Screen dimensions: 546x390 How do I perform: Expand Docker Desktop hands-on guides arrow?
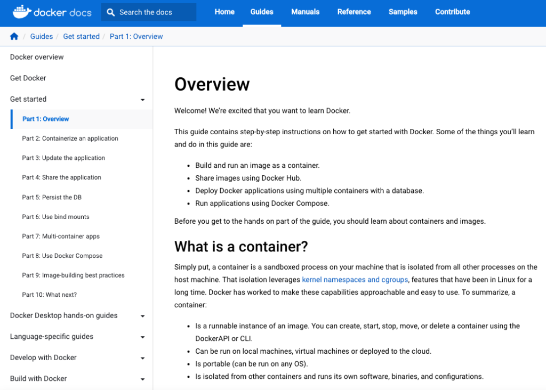(x=142, y=316)
